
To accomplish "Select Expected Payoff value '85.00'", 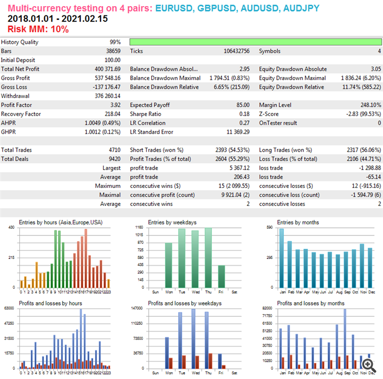I will click(243, 105).
